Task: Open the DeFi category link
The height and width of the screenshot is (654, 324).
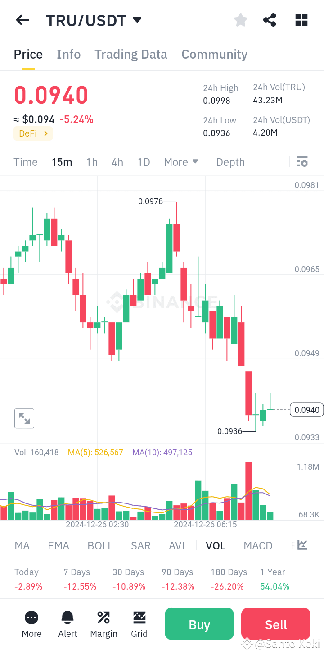Action: pyautogui.click(x=33, y=133)
